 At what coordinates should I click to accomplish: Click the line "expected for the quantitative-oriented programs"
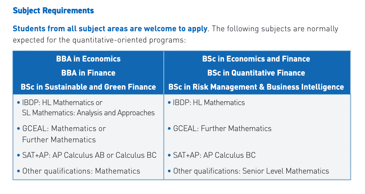pyautogui.click(x=99, y=40)
